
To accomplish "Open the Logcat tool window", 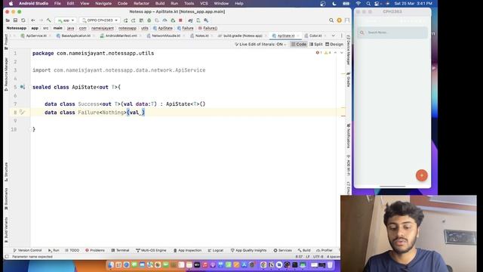I will (x=215, y=250).
